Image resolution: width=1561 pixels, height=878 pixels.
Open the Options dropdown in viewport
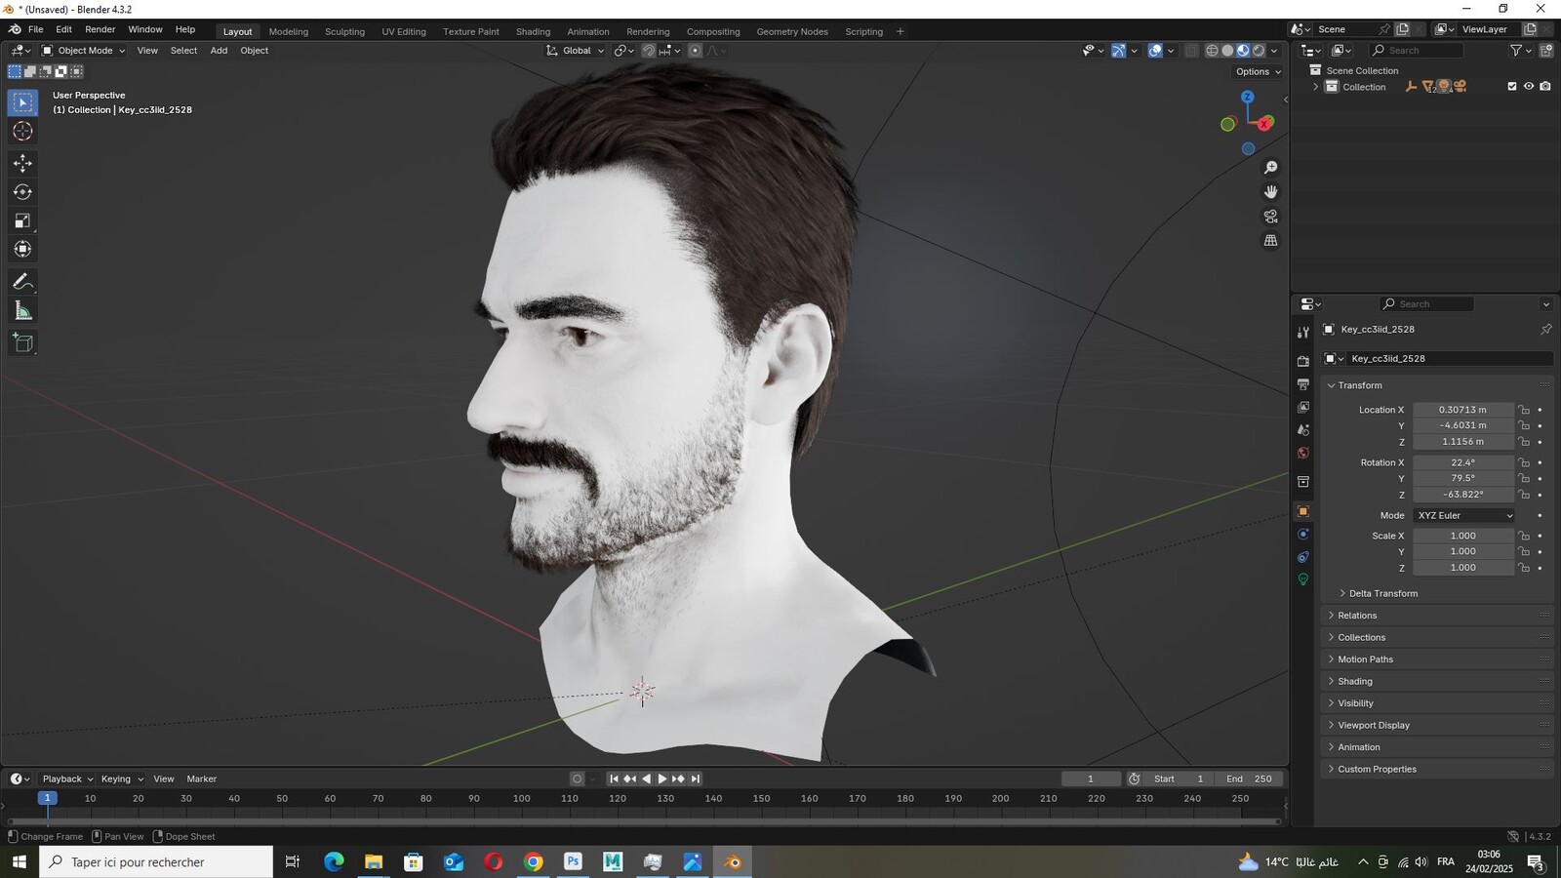pyautogui.click(x=1258, y=72)
